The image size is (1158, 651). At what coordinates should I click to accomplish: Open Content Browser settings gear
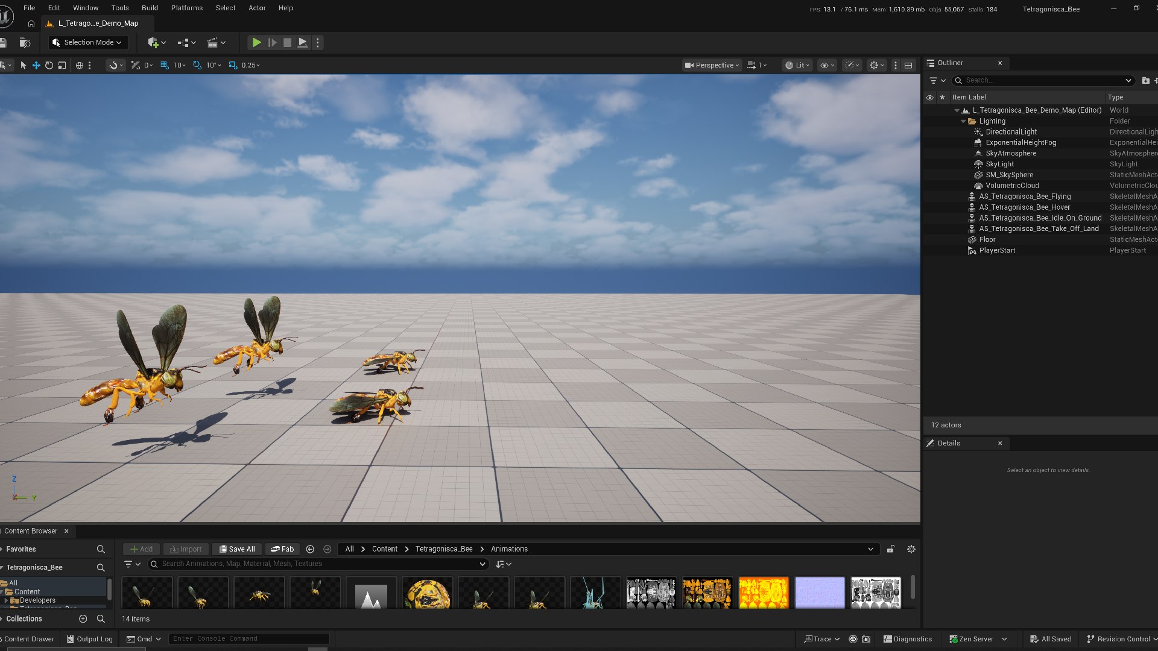(x=911, y=549)
